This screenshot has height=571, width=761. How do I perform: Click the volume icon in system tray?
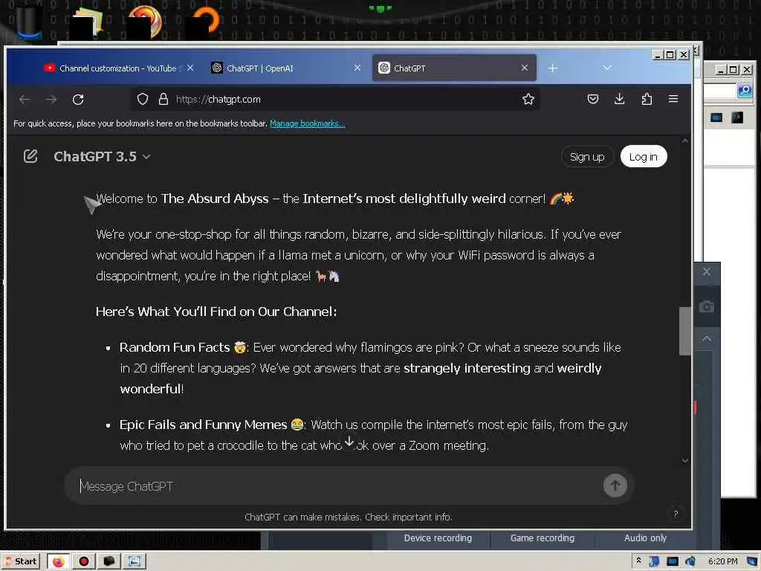tap(689, 561)
